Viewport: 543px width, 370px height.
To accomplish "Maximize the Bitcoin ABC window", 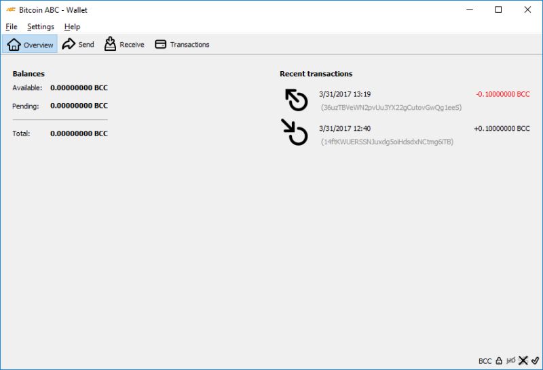I will click(x=498, y=9).
